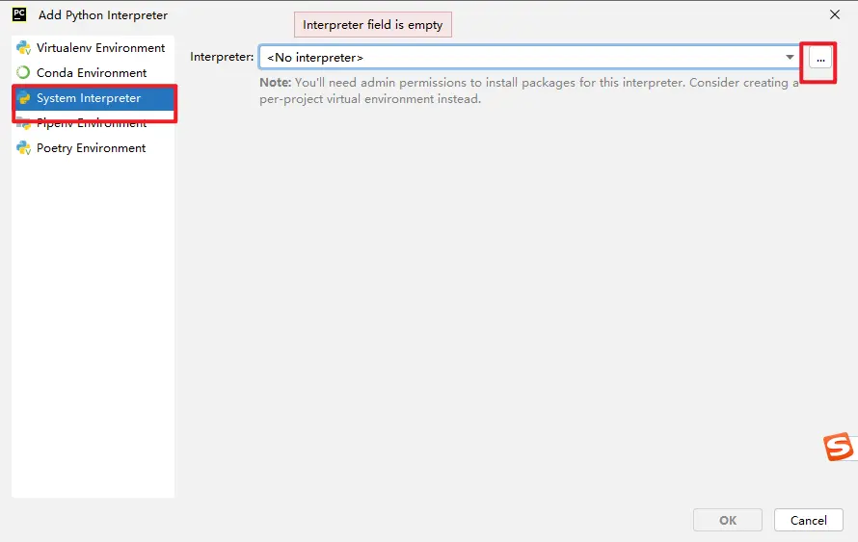Open the browse (...) button for interpreter path
The height and width of the screenshot is (542, 858).
point(820,59)
